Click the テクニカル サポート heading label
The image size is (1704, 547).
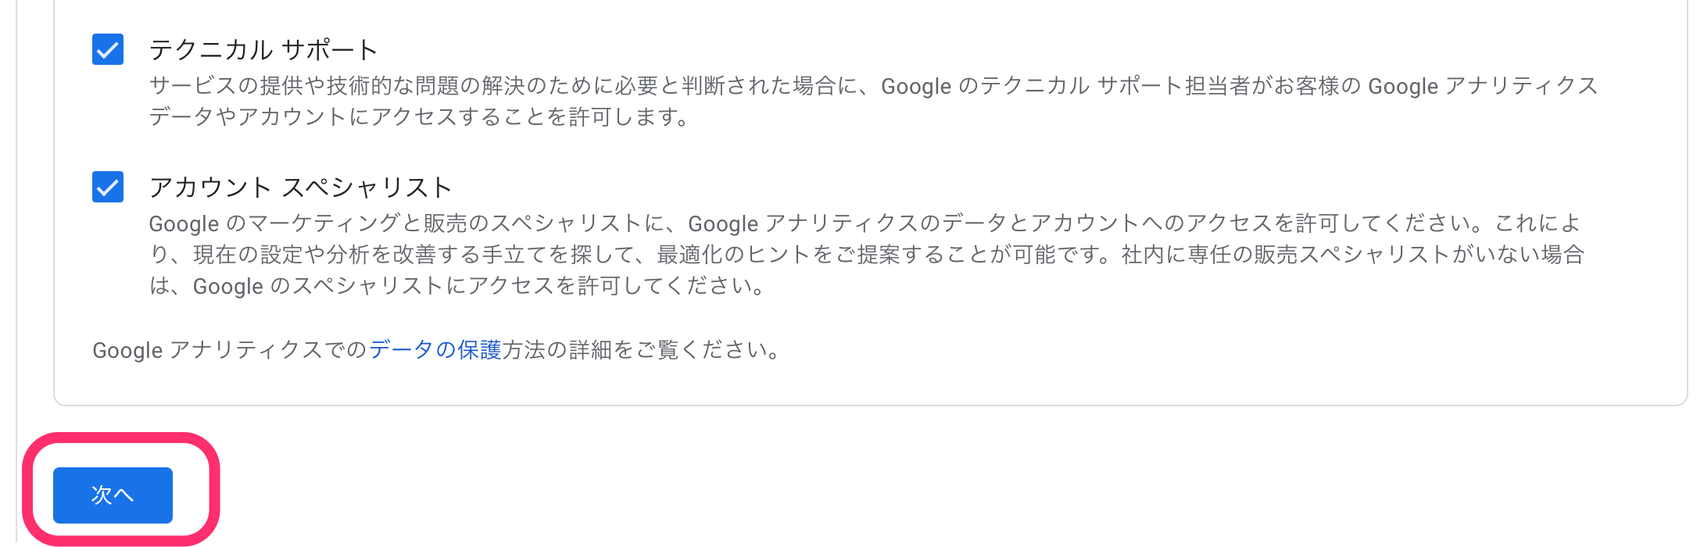[x=263, y=50]
